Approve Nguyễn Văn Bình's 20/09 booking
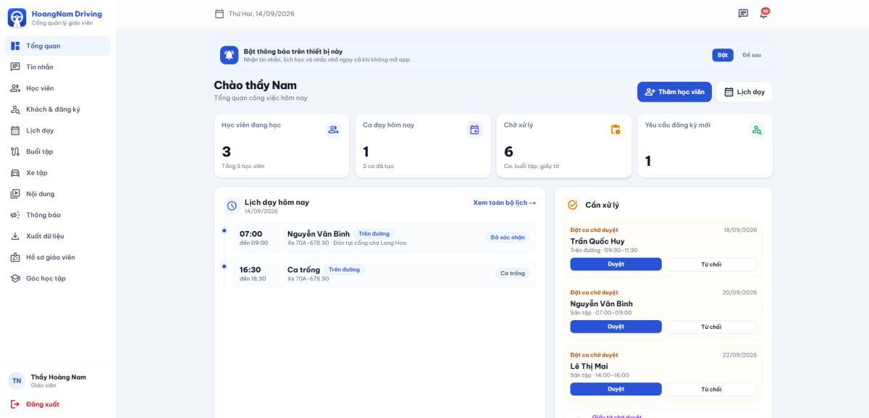 (x=616, y=327)
